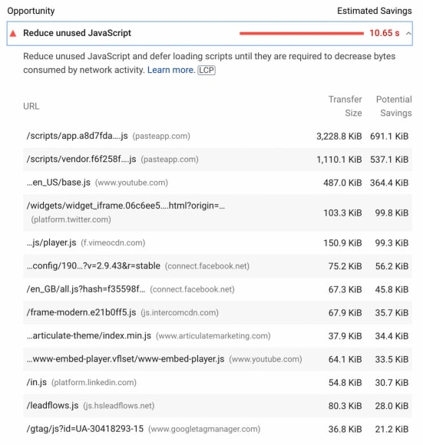Click the (platform.twitter.com) domain label
Image resolution: width=423 pixels, height=445 pixels.
(x=71, y=219)
